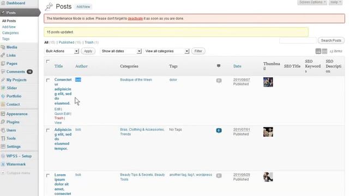Check the Adipisicing elit sed do post checkbox
The image size is (349, 196).
click(x=48, y=130)
